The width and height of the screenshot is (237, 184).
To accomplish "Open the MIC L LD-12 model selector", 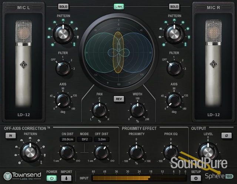I will [x=24, y=115].
